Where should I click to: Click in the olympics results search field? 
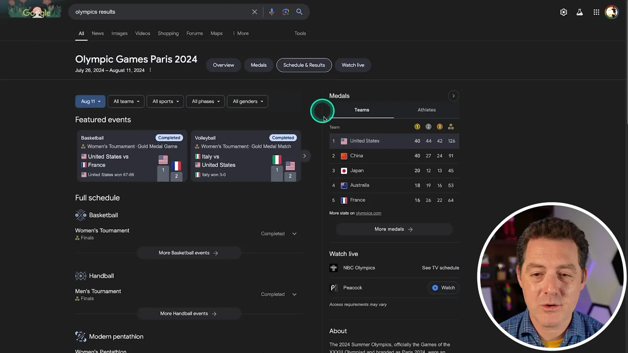pyautogui.click(x=161, y=12)
